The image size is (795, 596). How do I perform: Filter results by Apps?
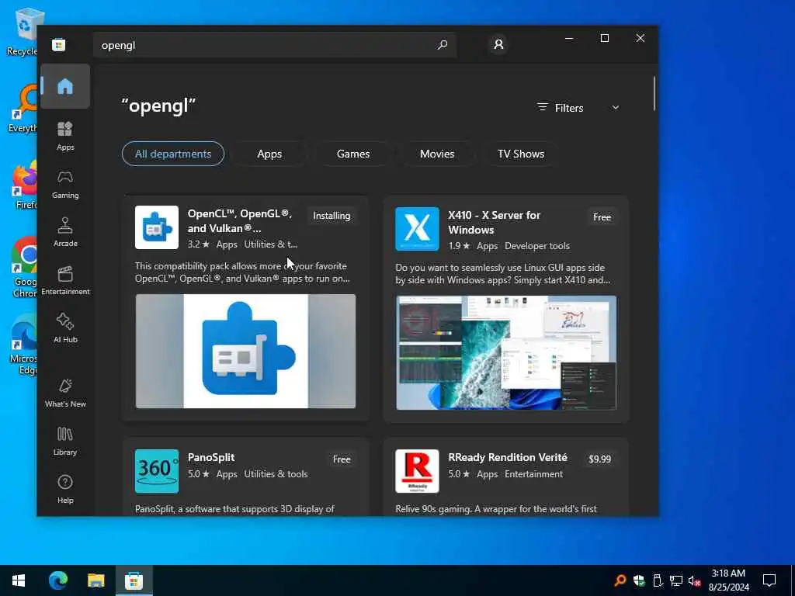coord(269,154)
